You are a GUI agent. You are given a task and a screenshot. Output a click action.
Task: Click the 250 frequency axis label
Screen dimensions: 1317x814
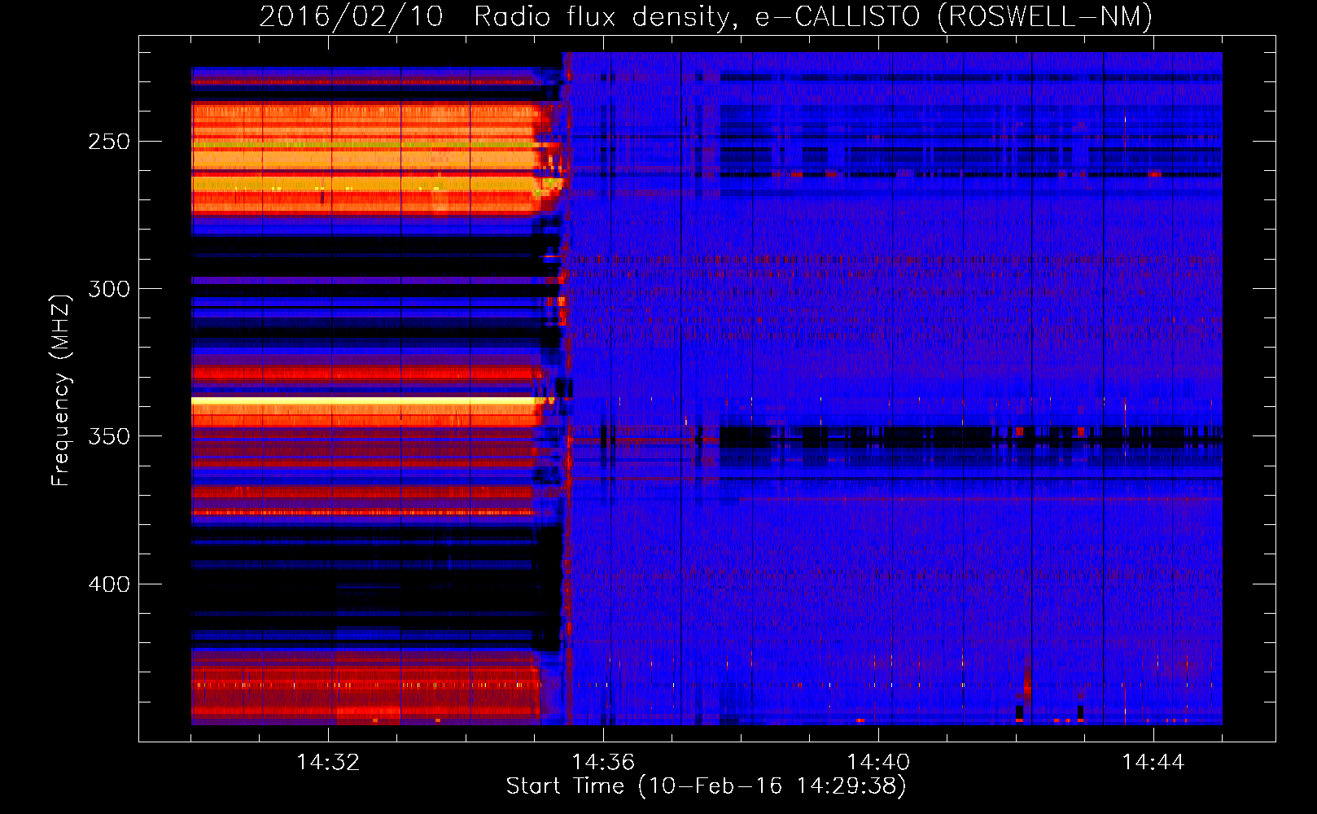(109, 142)
